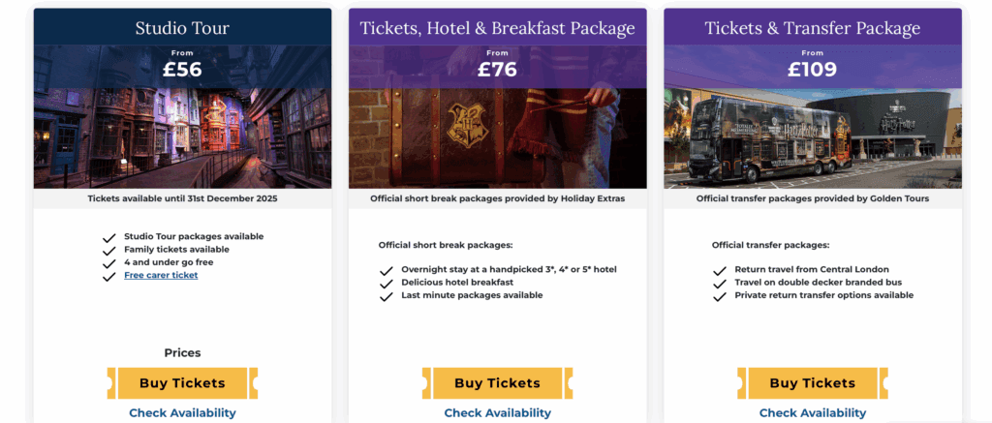
Task: Check Availability for the Studio Tour
Action: pyautogui.click(x=182, y=413)
